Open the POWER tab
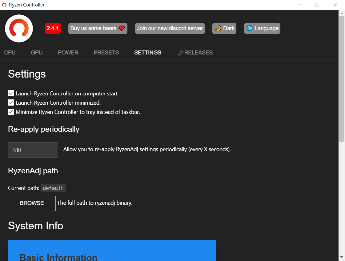The height and width of the screenshot is (261, 345). pyautogui.click(x=68, y=53)
